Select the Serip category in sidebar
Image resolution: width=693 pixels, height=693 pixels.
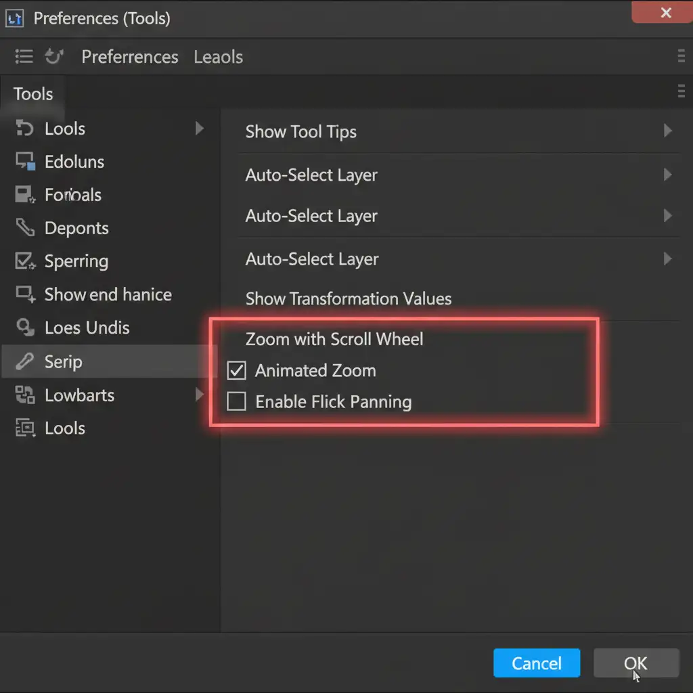63,361
